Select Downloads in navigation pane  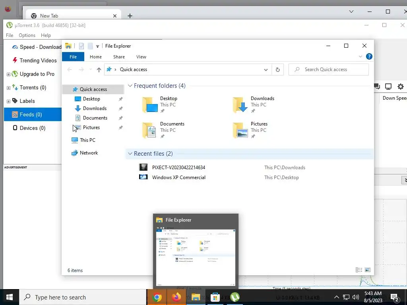[x=95, y=108]
